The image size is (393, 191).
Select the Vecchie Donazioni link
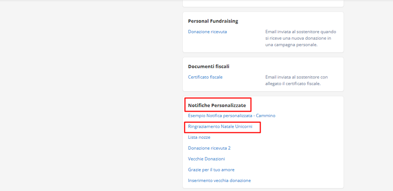(x=206, y=159)
